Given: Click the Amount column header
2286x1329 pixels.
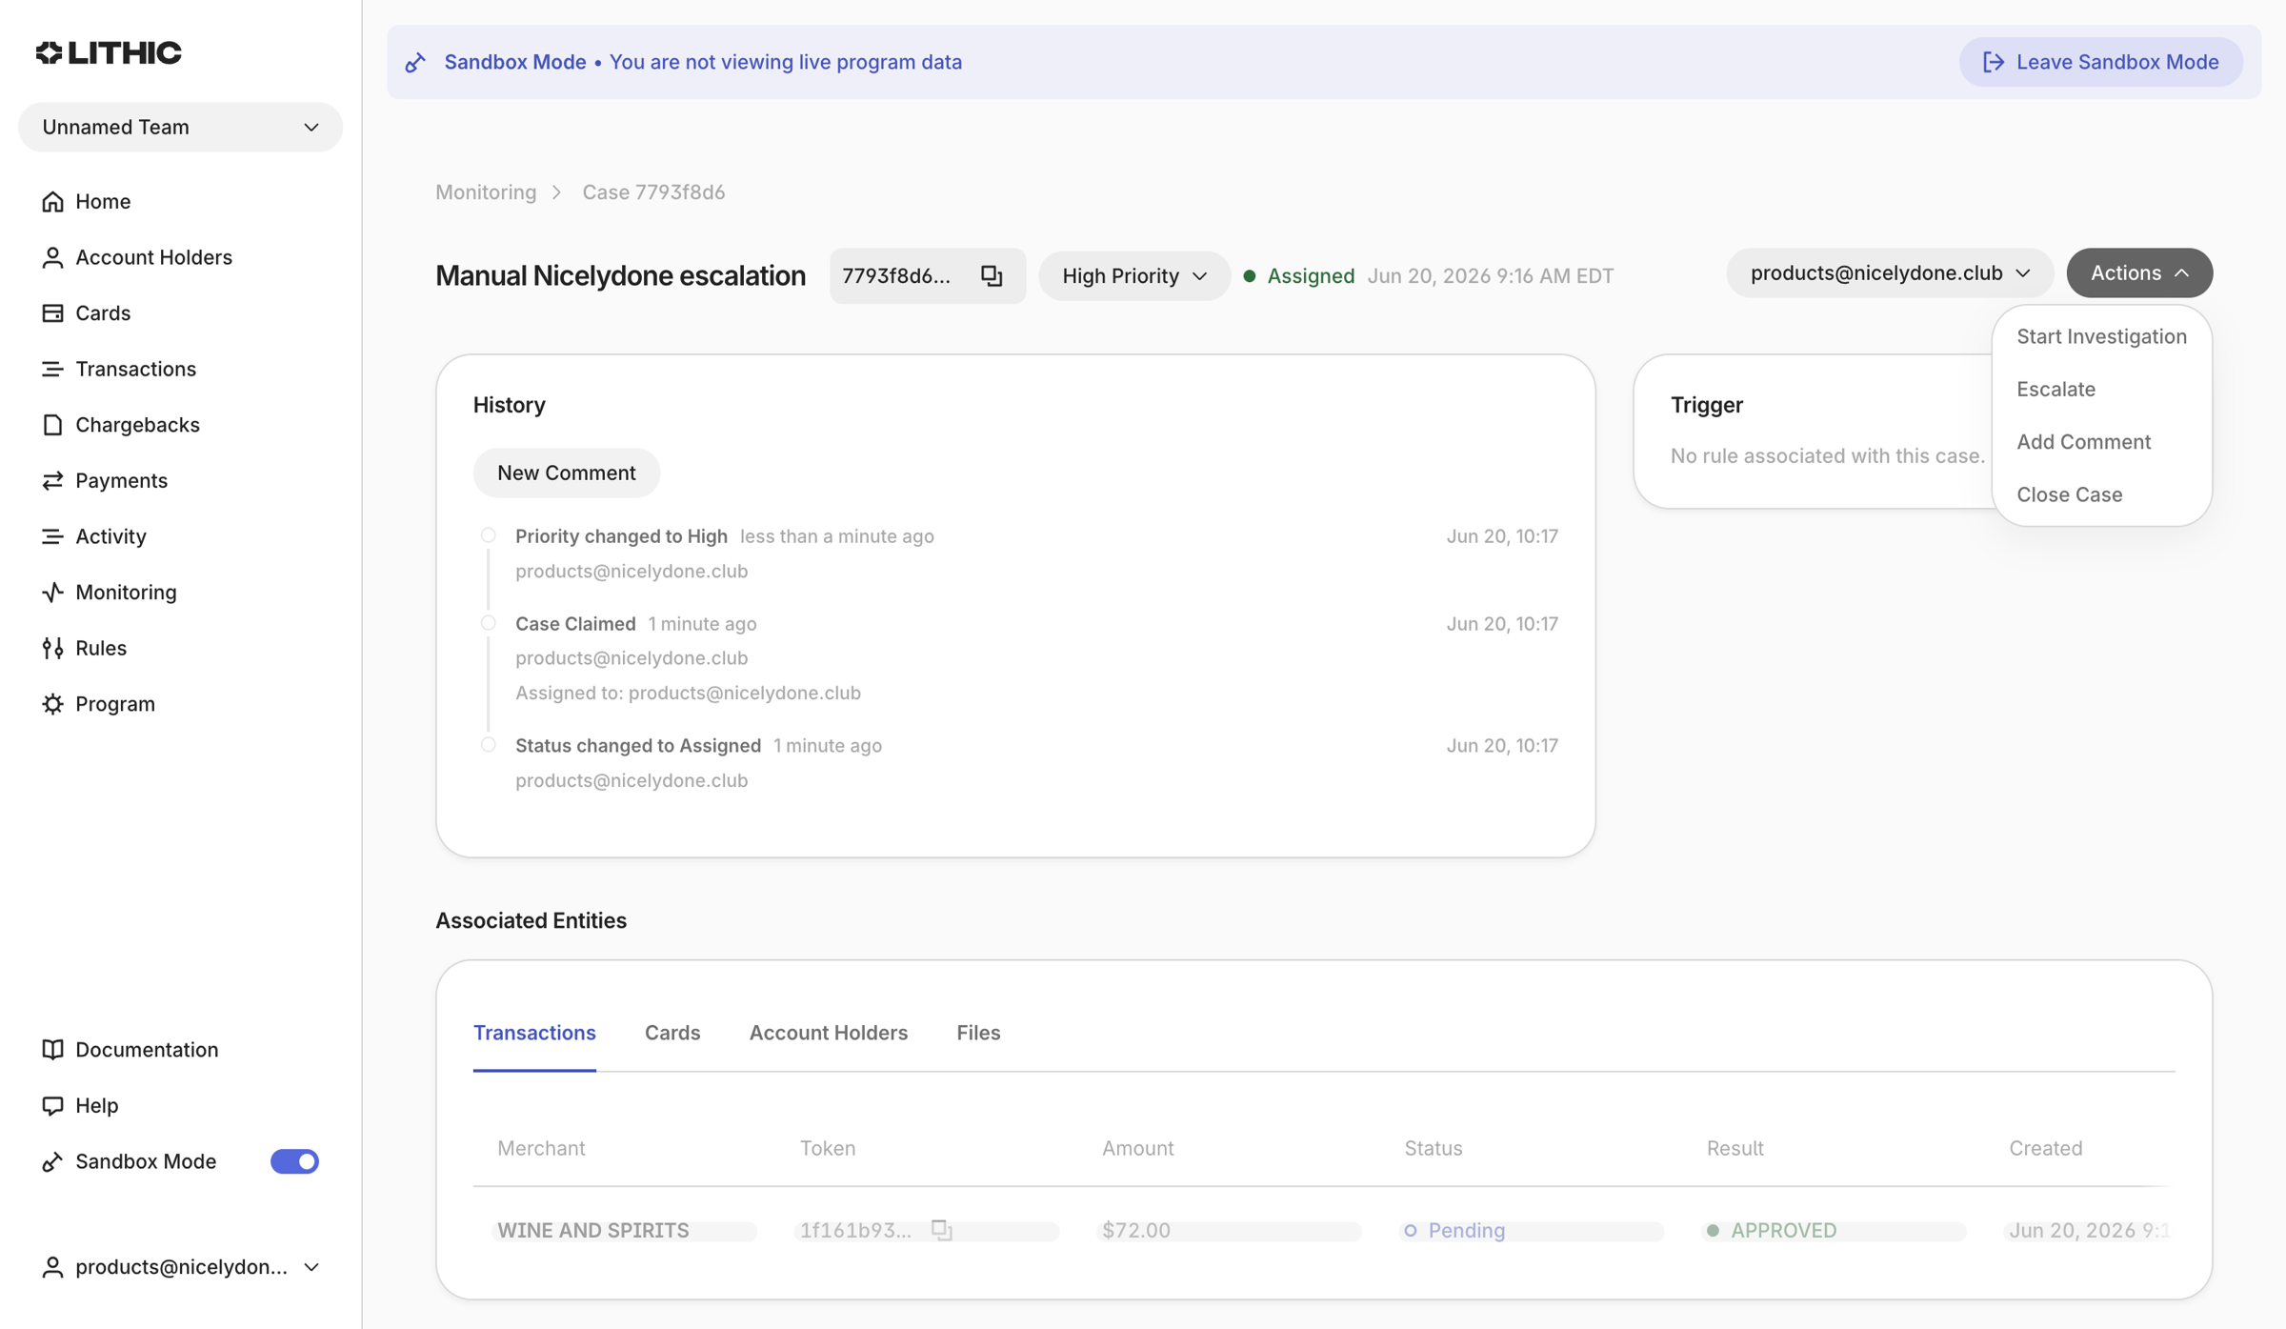Looking at the screenshot, I should 1137,1148.
